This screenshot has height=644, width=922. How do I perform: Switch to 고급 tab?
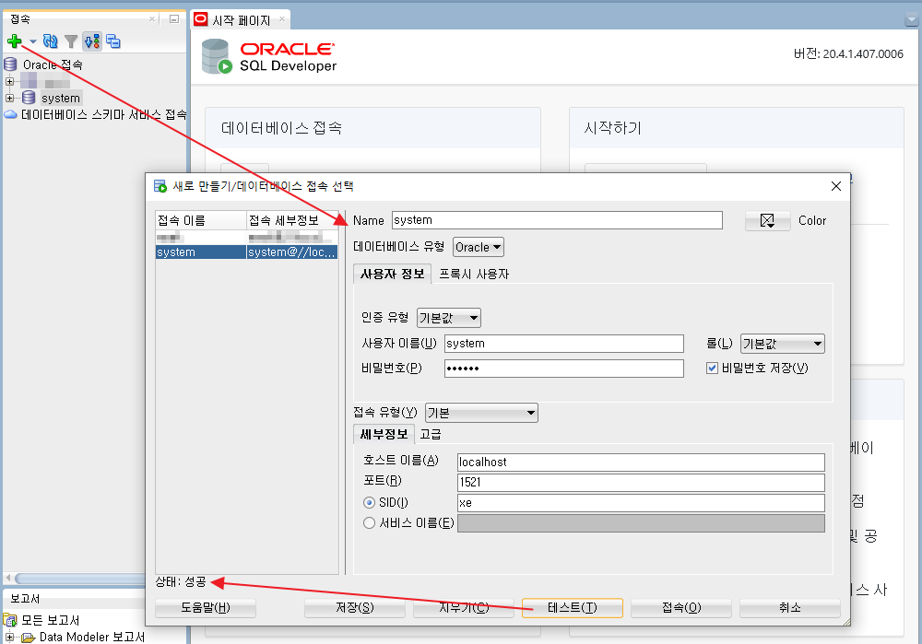[x=431, y=435]
